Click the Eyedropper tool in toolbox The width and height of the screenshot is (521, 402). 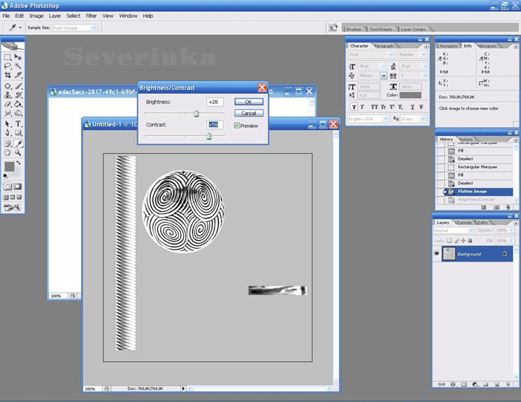click(19, 143)
